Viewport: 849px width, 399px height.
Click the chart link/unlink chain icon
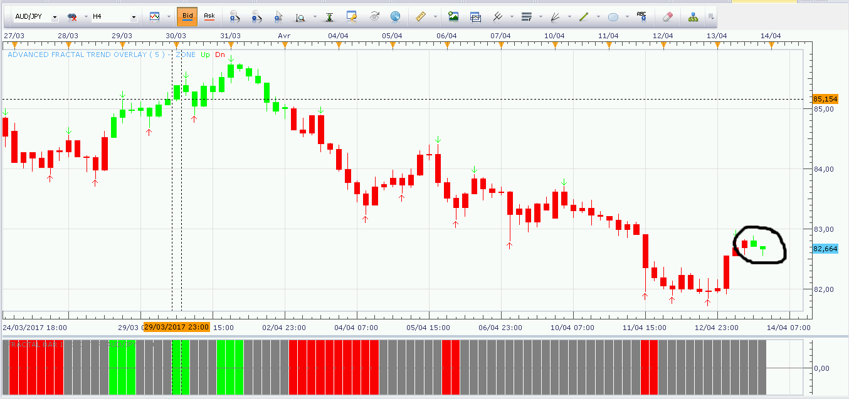coord(72,17)
